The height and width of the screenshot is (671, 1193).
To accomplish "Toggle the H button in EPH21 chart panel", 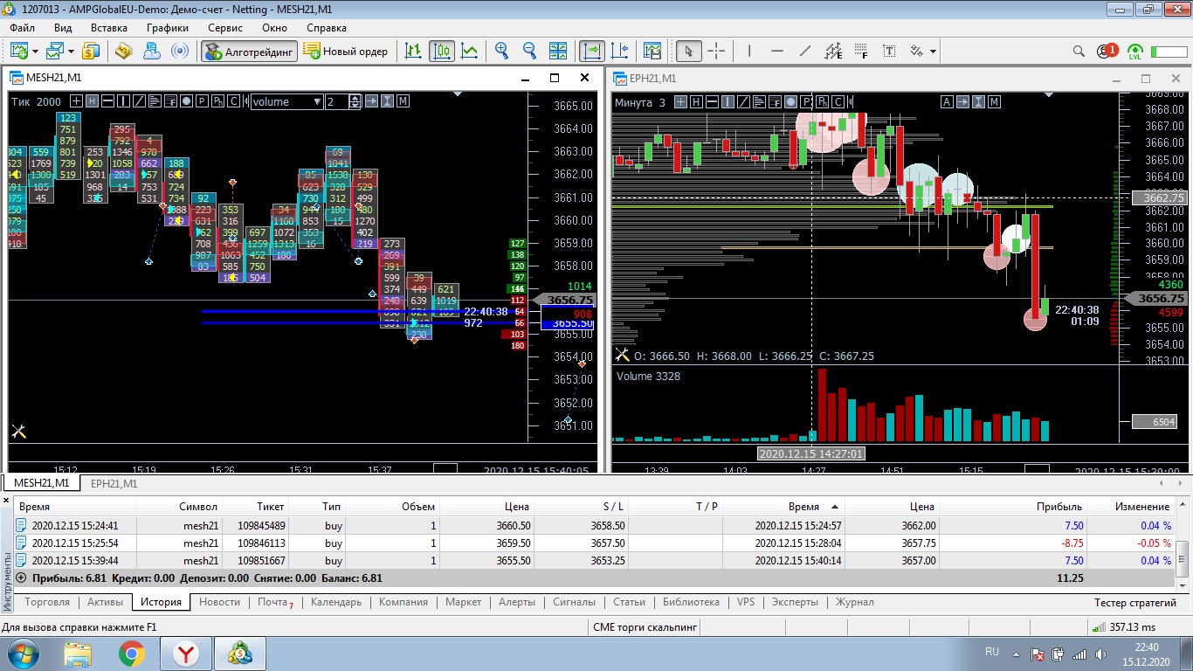I will (696, 101).
